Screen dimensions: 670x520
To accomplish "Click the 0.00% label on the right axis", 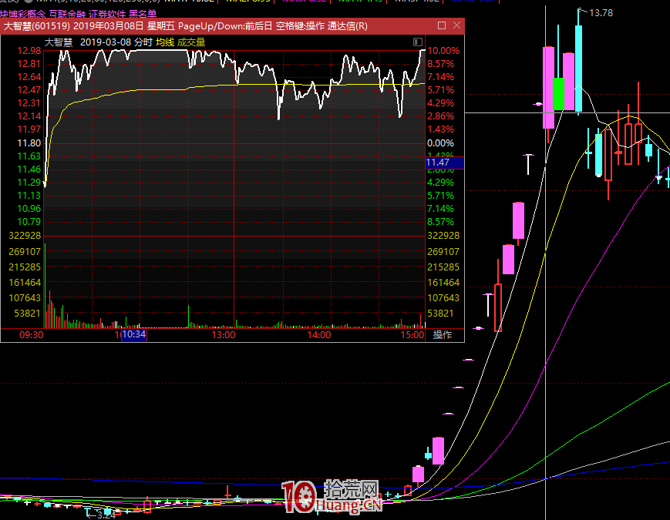I will pos(440,143).
